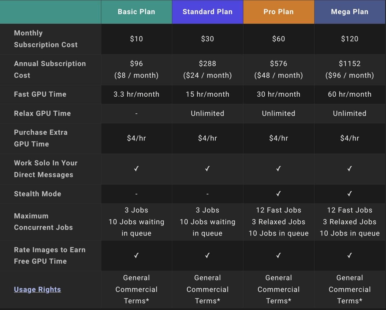Click Work Solo checkmark under Mega Plan
The height and width of the screenshot is (310, 386).
(x=349, y=169)
